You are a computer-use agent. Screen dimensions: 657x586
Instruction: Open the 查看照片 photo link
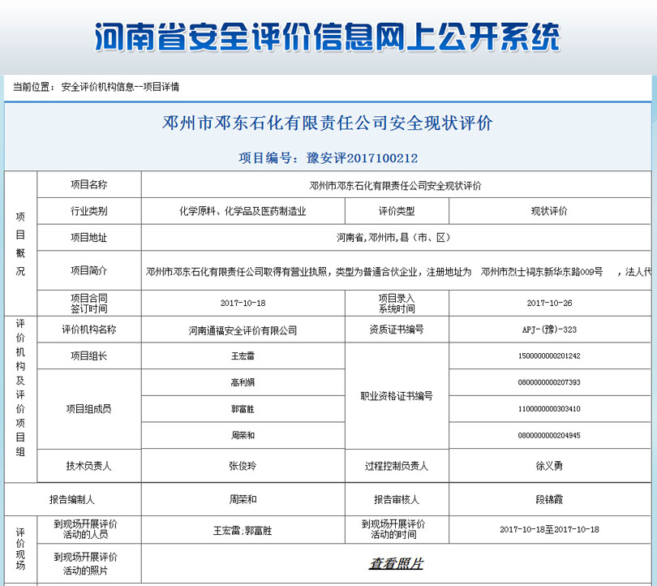[396, 563]
